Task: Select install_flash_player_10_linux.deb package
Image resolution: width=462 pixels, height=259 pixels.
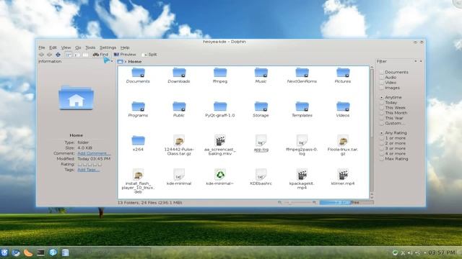Action: tap(138, 181)
